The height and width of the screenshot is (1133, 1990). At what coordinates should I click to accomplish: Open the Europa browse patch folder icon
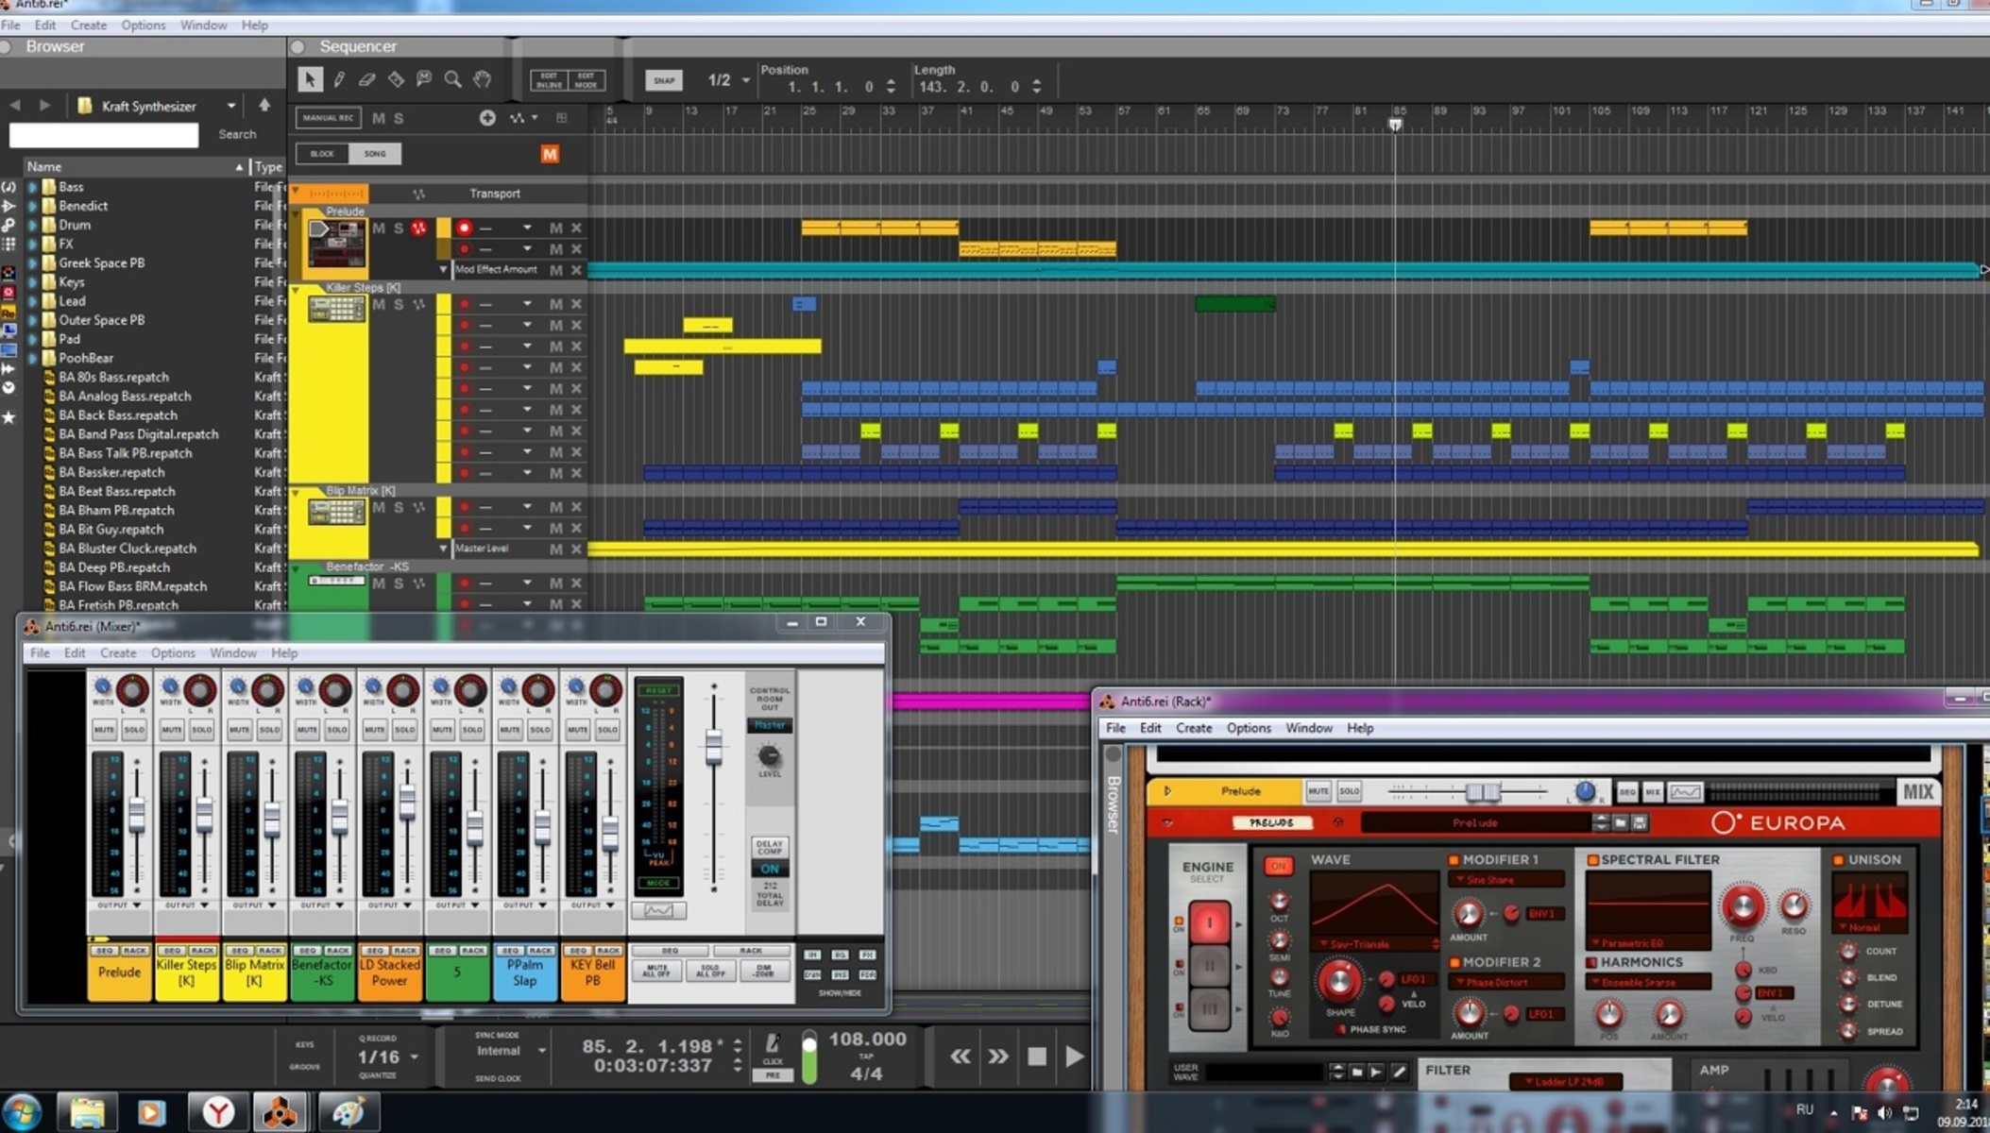[1621, 822]
